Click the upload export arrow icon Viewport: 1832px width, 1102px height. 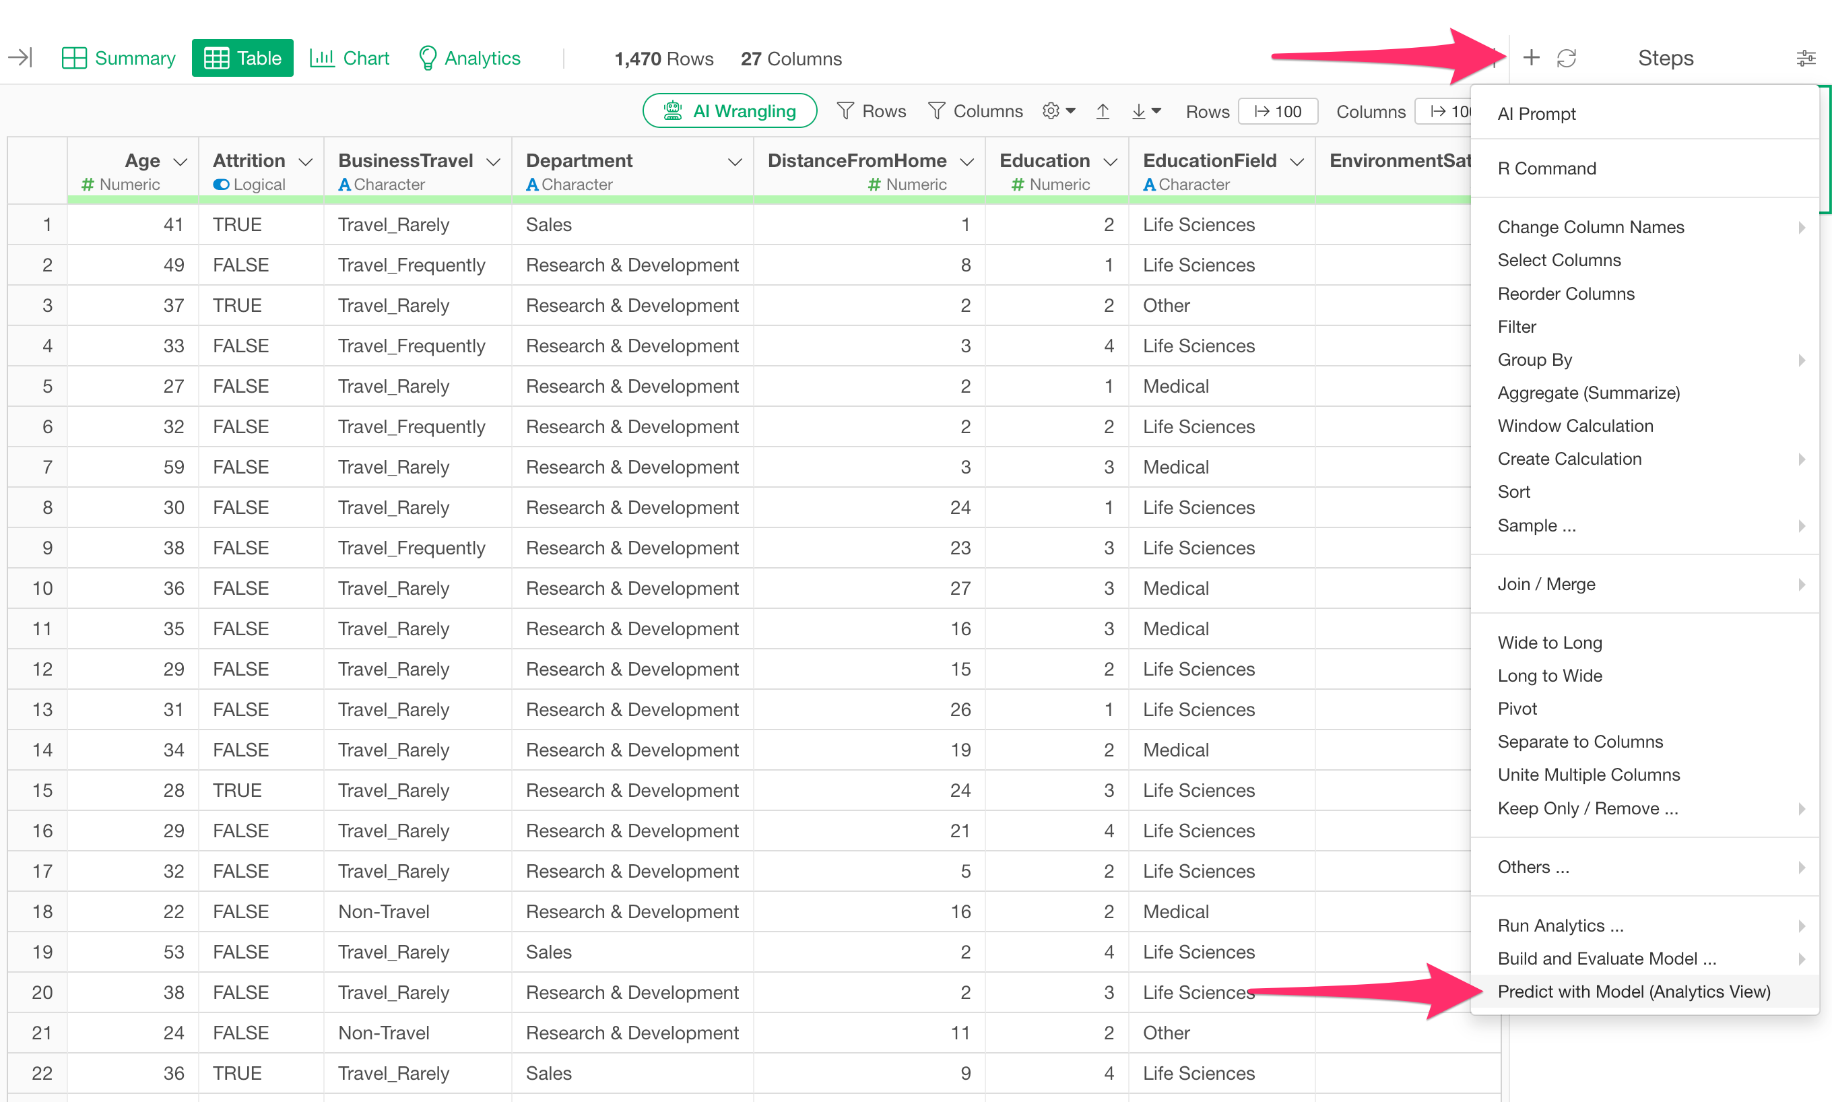tap(1103, 111)
